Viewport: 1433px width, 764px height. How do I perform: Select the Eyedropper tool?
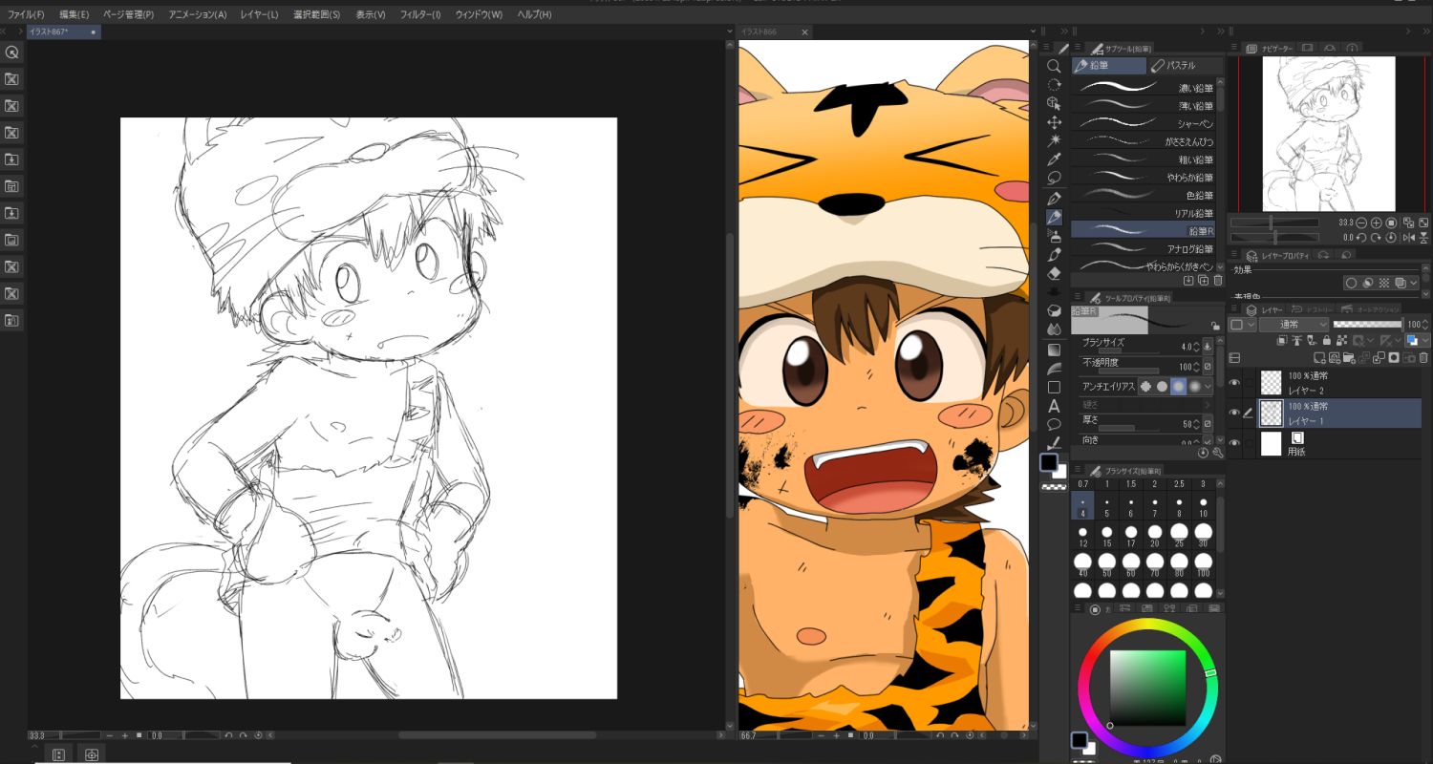click(x=1054, y=159)
